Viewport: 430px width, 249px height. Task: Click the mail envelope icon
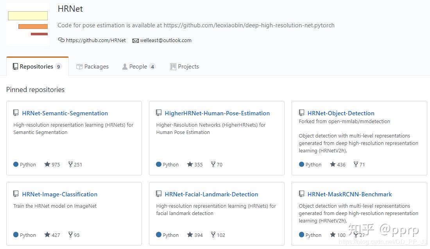pyautogui.click(x=136, y=41)
